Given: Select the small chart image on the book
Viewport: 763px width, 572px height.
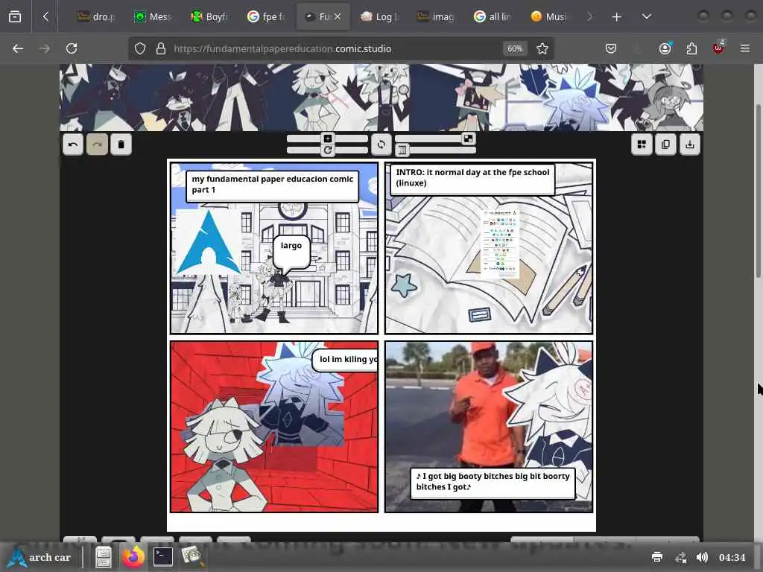Looking at the screenshot, I should pyautogui.click(x=500, y=244).
